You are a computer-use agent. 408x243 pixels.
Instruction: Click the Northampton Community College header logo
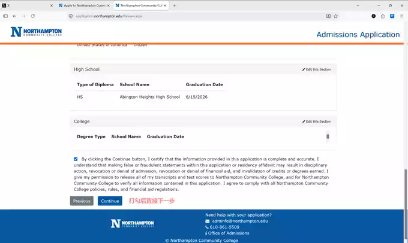pyautogui.click(x=36, y=32)
